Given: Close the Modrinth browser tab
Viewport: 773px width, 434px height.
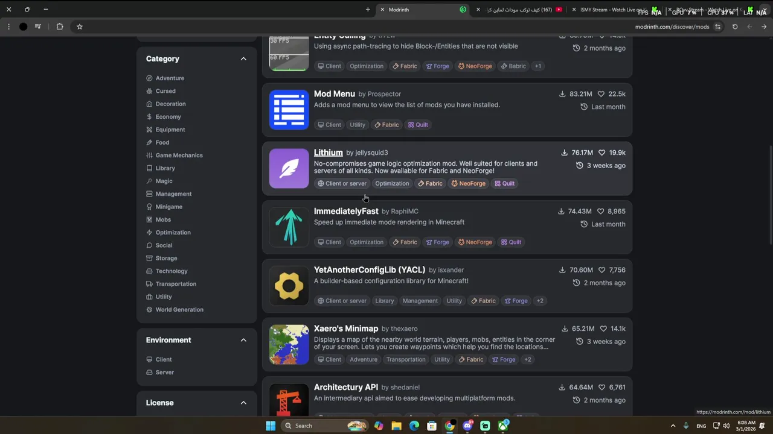Looking at the screenshot, I should coord(382,10).
